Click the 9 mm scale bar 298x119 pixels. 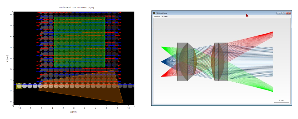282,101
